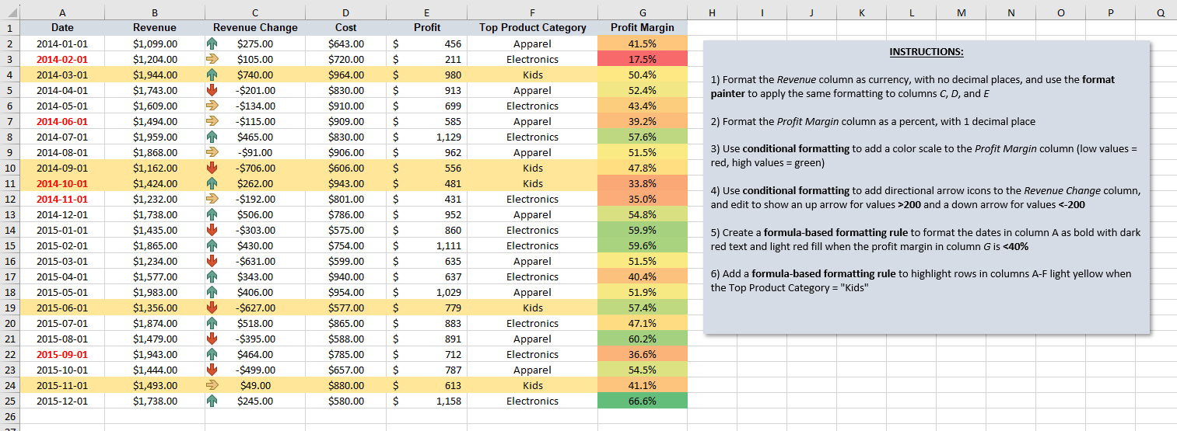Select the 'Apparel' cell in the 2014-01-01 row

coord(533,44)
